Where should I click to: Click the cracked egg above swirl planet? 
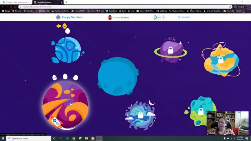pyautogui.click(x=55, y=78)
